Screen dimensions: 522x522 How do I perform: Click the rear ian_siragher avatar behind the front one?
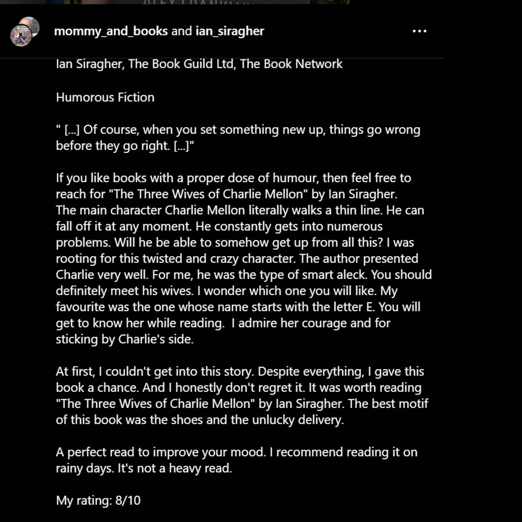point(33,23)
